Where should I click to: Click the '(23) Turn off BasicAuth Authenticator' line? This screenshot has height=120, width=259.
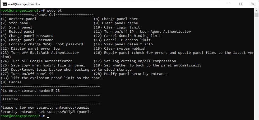click(x=40, y=53)
